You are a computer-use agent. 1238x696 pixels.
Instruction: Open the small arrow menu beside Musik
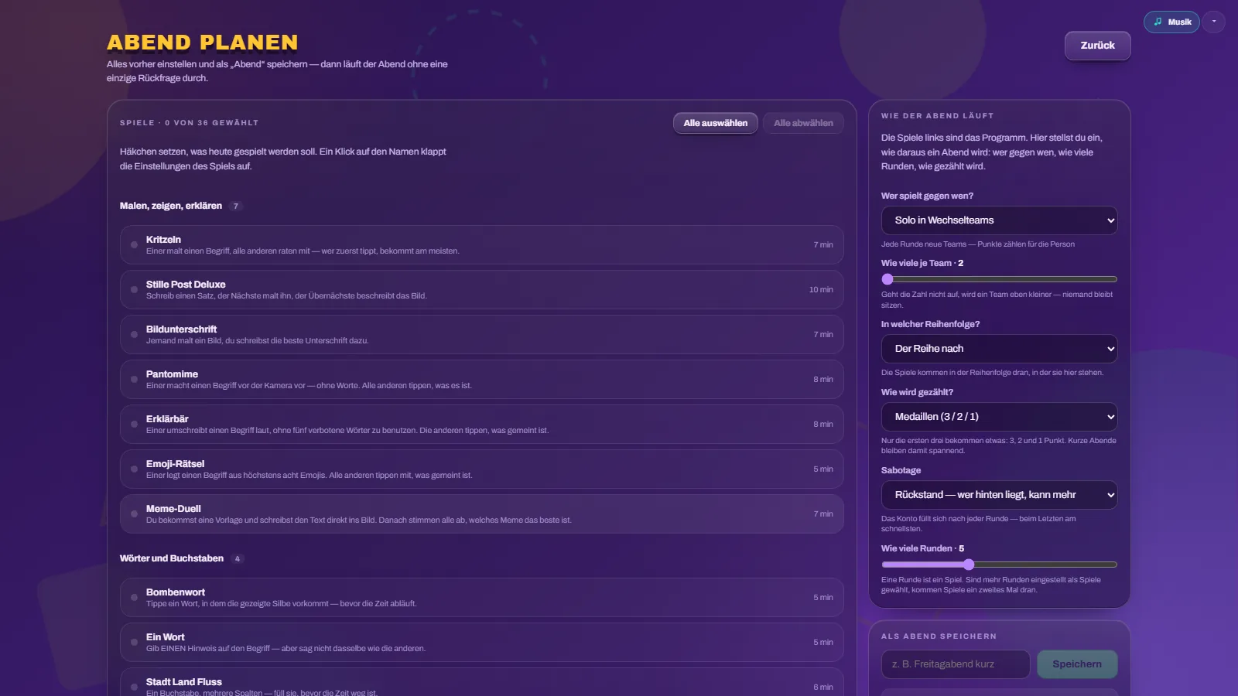[1213, 22]
